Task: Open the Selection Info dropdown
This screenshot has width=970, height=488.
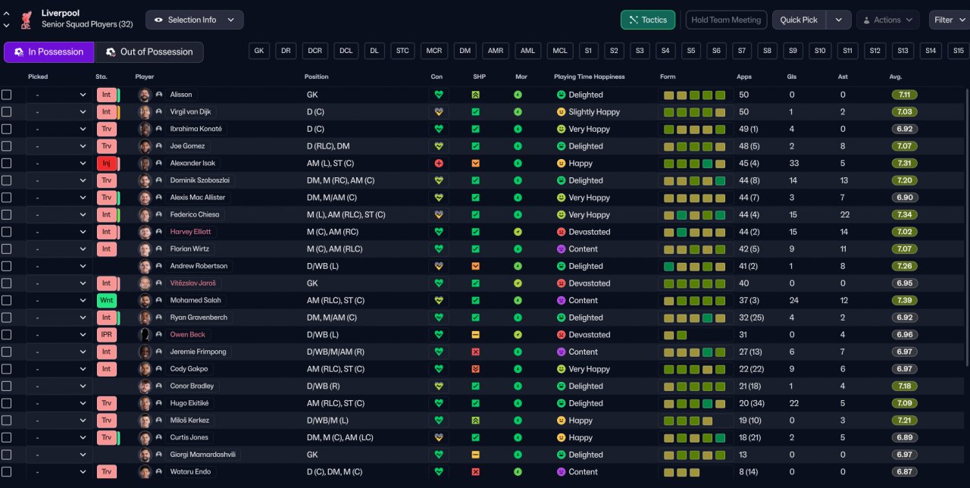Action: click(195, 20)
